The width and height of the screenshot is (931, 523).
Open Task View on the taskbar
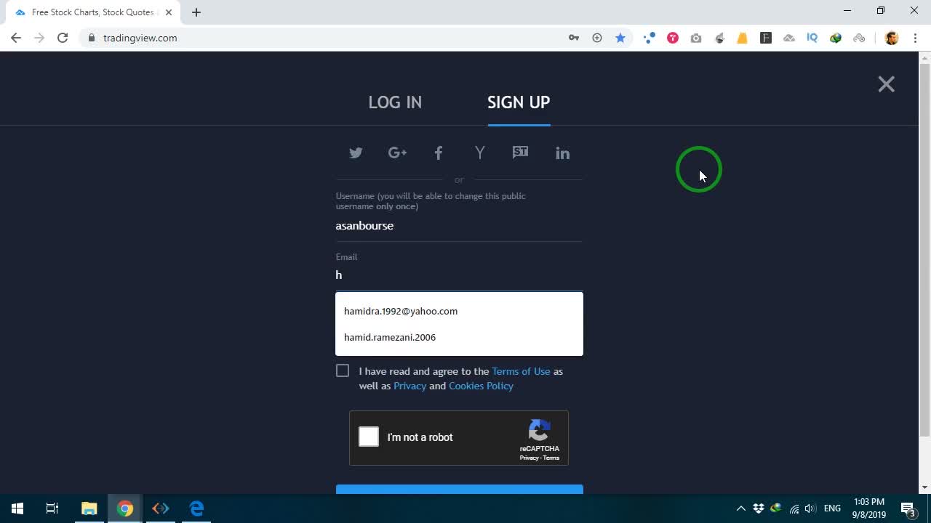tap(52, 508)
